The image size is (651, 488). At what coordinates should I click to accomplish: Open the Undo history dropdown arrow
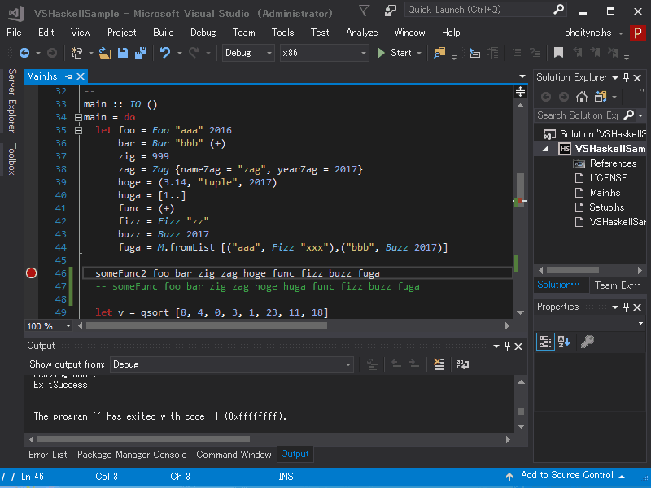tap(180, 53)
